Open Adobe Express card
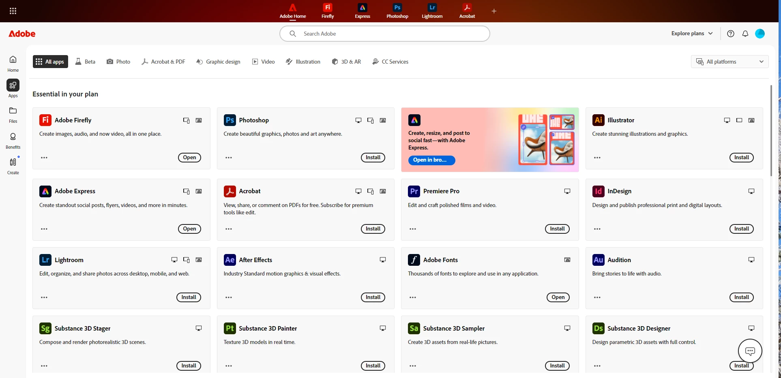The image size is (781, 378). (x=189, y=229)
